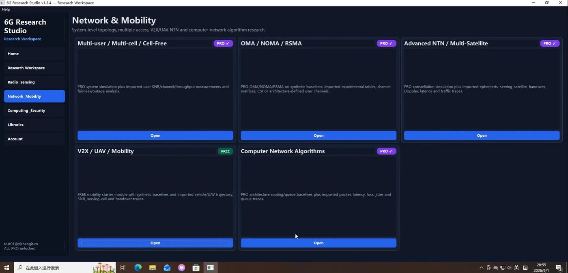
Task: Open Libraries from the sidebar
Action: [34, 125]
